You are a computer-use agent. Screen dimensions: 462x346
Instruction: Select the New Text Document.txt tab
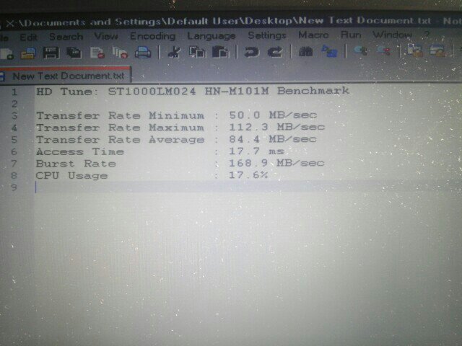tap(66, 76)
